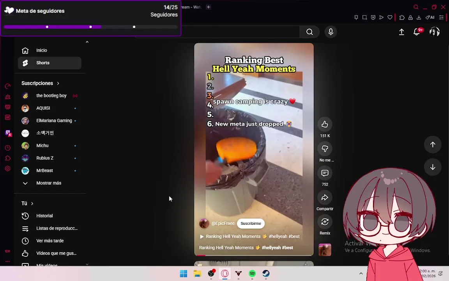This screenshot has height=281, width=449.
Task: Expand the Tú section chevron
Action: click(x=32, y=204)
